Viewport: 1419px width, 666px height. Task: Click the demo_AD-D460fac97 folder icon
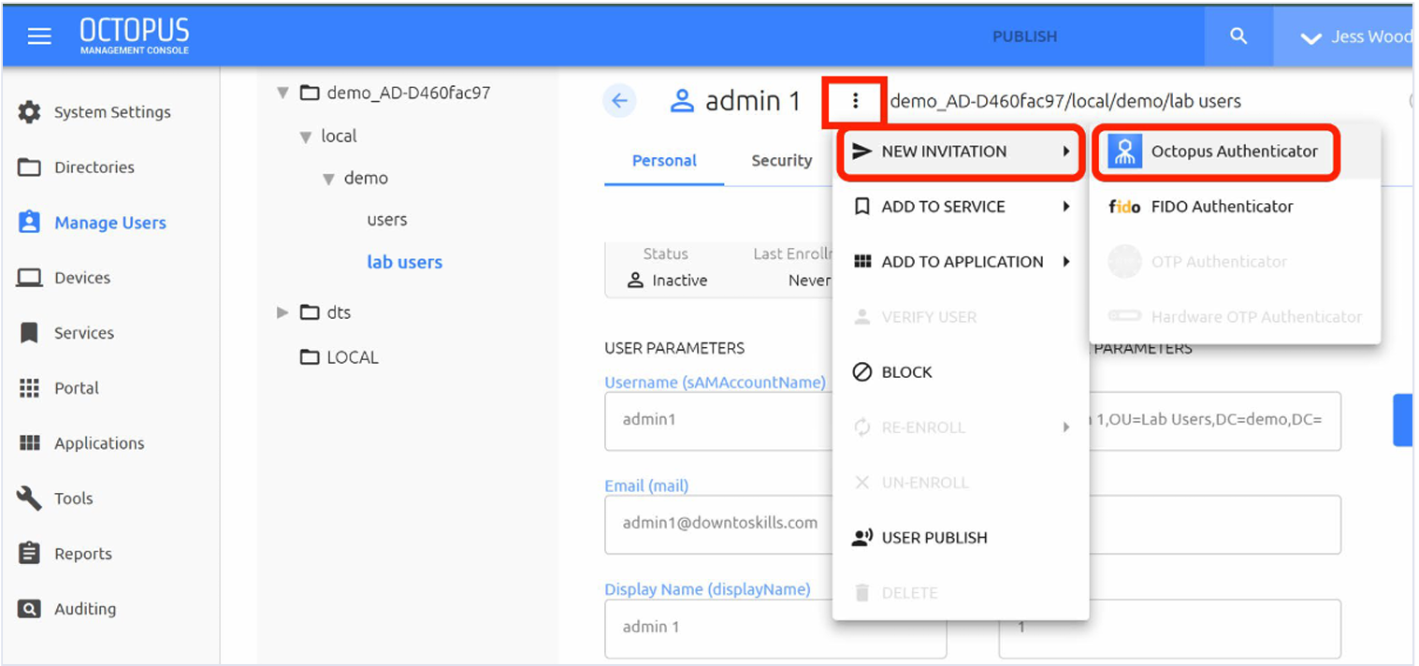coord(310,93)
